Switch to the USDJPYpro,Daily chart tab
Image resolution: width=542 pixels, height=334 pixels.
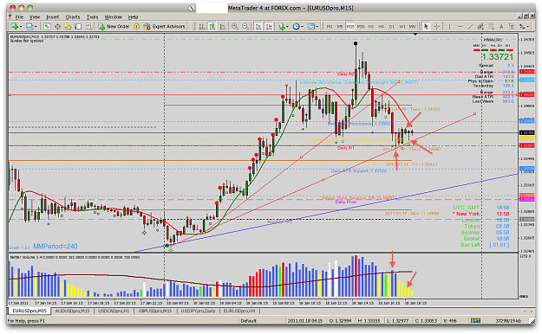click(x=198, y=311)
